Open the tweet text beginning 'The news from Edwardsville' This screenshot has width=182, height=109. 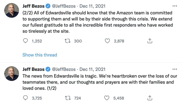click(x=100, y=82)
